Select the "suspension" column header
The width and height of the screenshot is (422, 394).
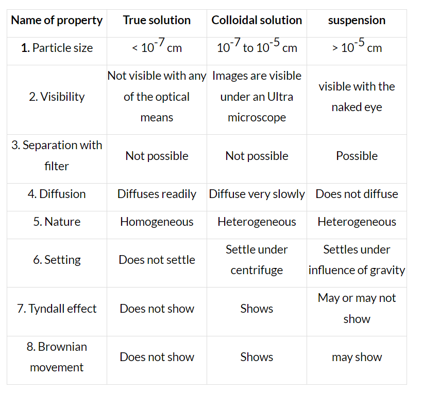pos(357,21)
